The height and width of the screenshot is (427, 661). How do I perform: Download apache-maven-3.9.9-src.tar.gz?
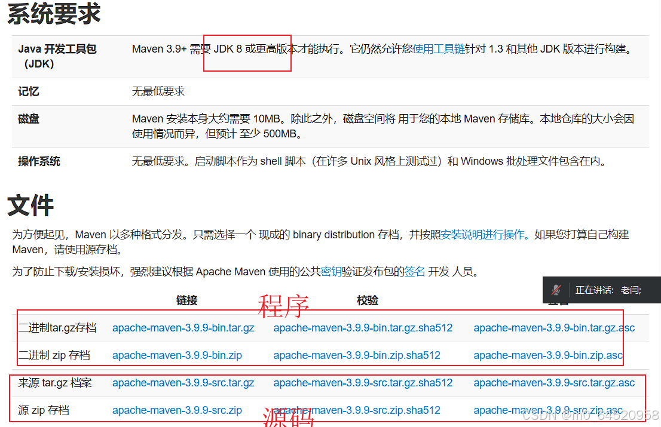pos(183,383)
